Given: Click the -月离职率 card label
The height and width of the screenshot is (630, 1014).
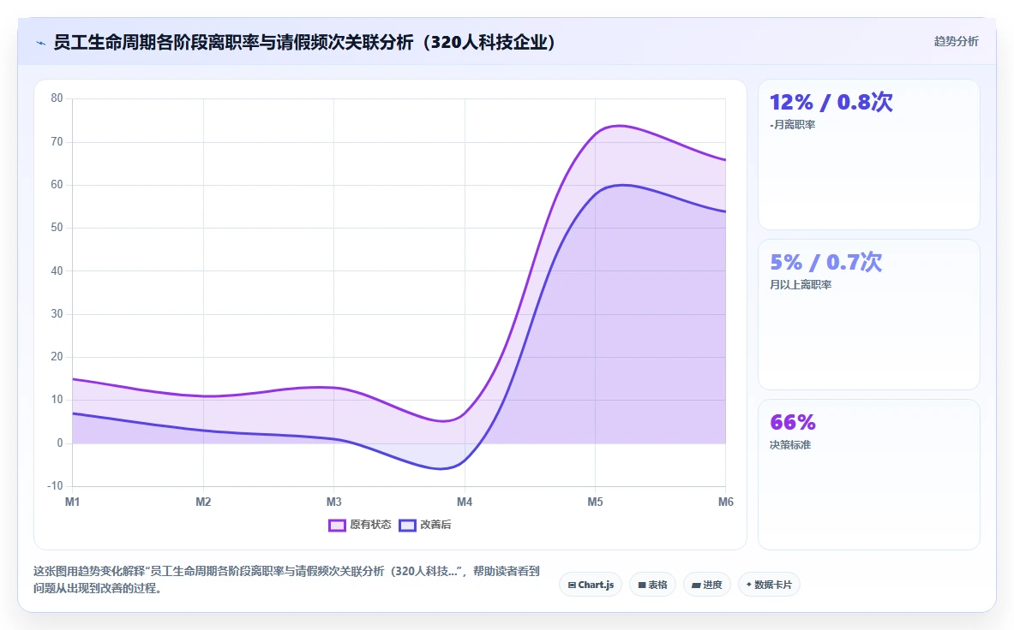Looking at the screenshot, I should 792,125.
